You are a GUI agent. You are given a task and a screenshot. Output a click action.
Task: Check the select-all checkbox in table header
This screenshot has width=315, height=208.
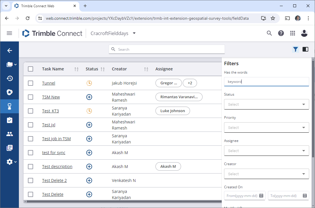coord(31,69)
